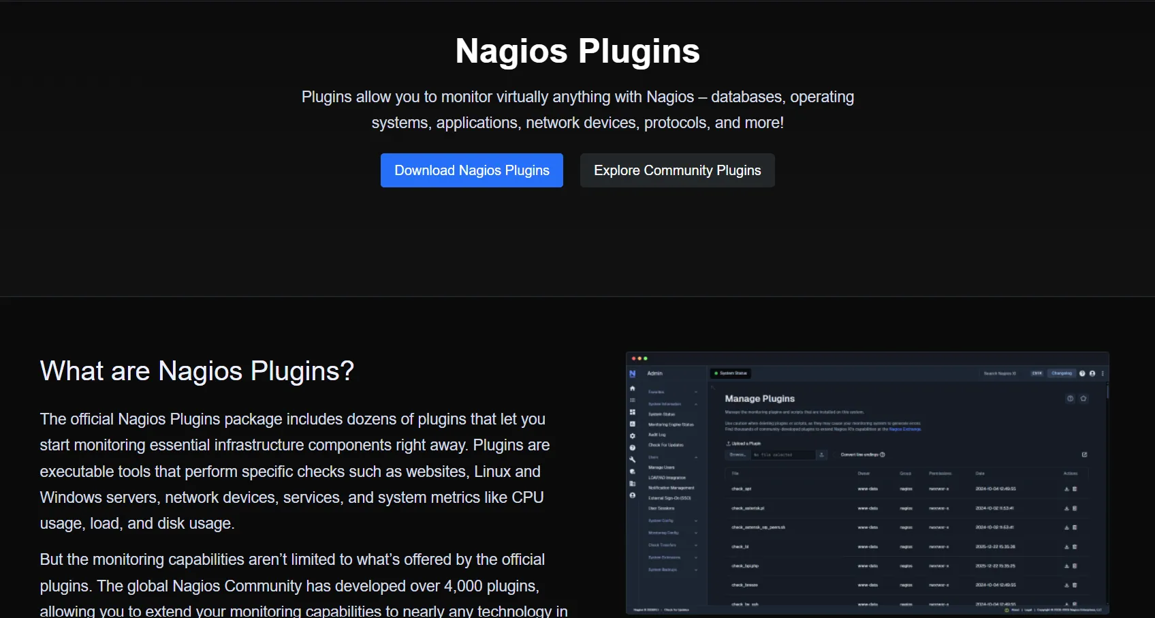Select Check For Updates in the sidebar menu
This screenshot has width=1155, height=618.
click(x=666, y=445)
